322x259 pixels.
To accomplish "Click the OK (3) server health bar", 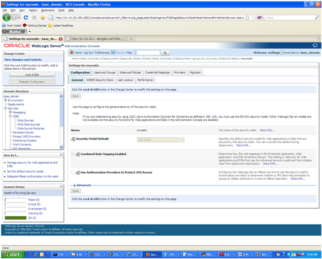I will [15, 218].
